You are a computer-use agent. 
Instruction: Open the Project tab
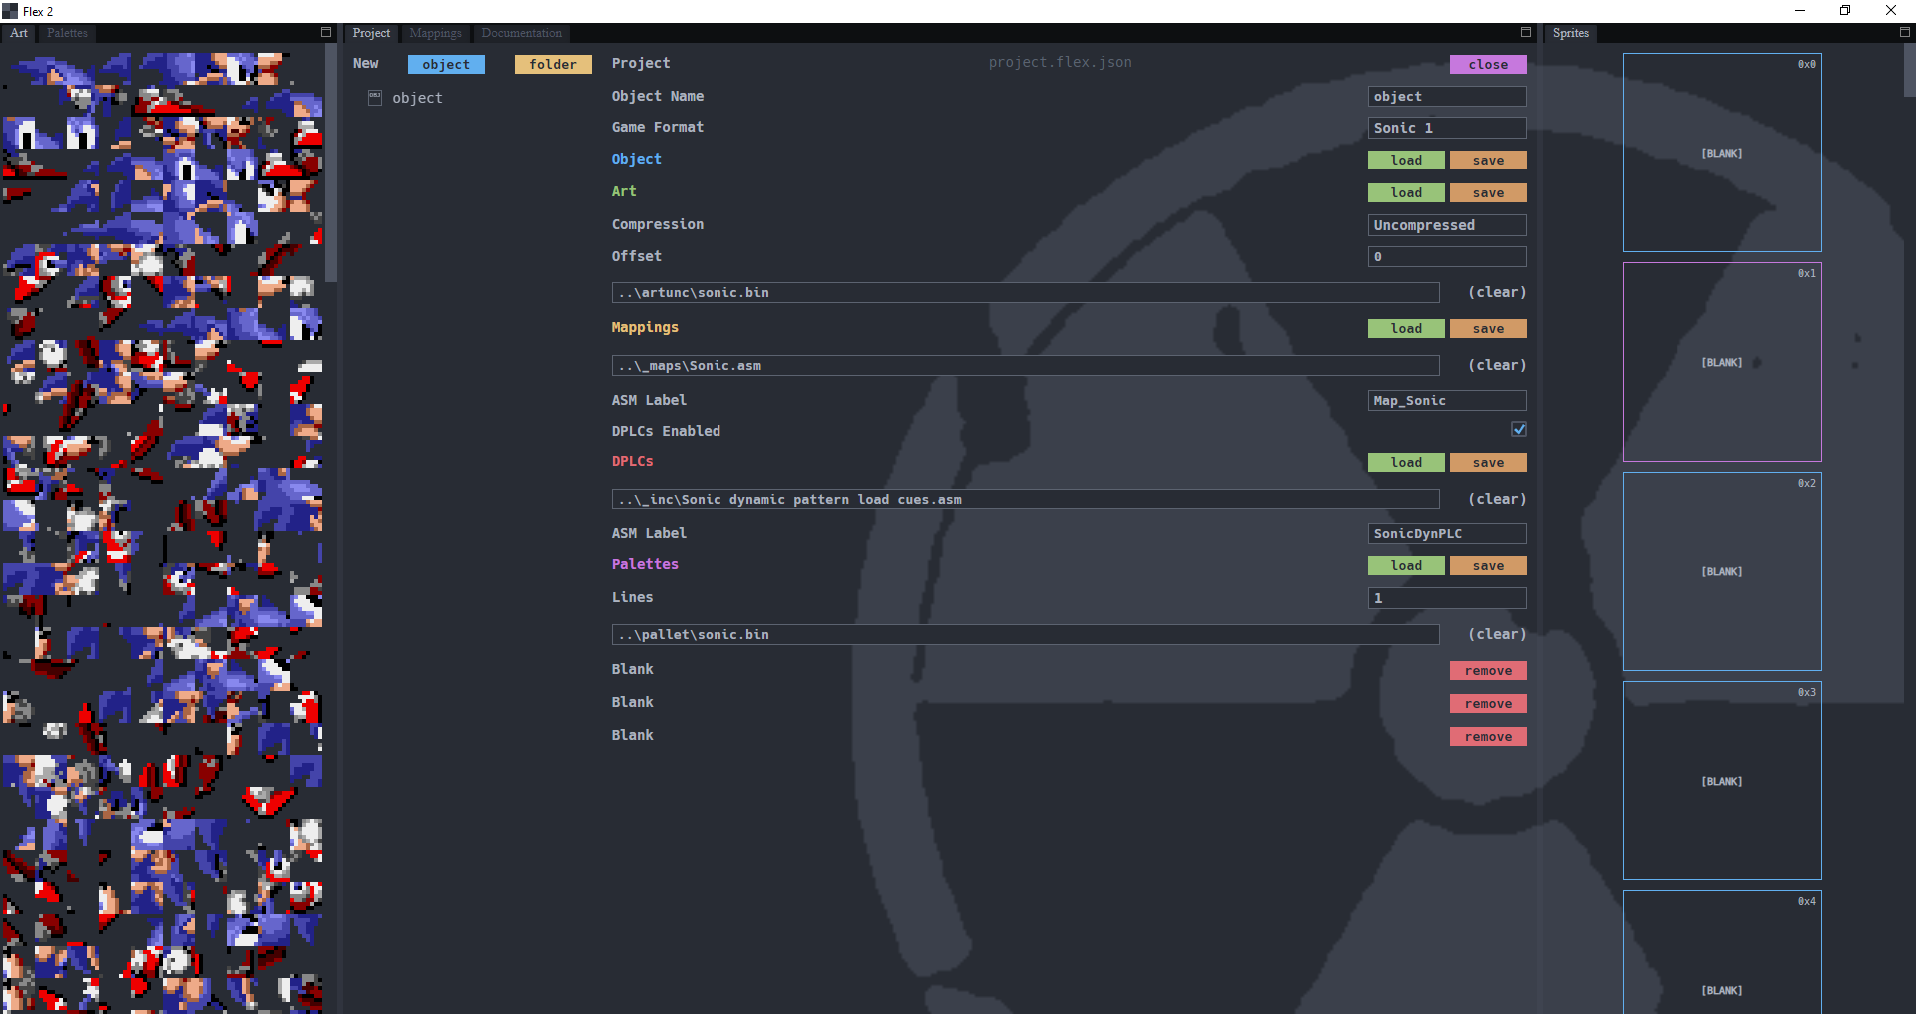point(371,33)
